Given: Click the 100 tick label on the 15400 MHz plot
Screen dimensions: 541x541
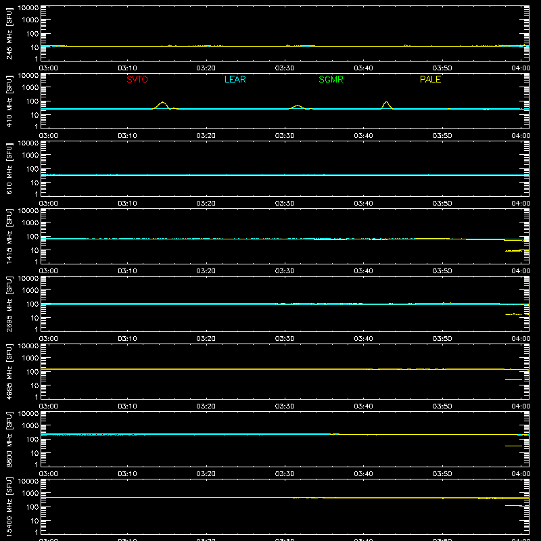Looking at the screenshot, I should coord(32,507).
